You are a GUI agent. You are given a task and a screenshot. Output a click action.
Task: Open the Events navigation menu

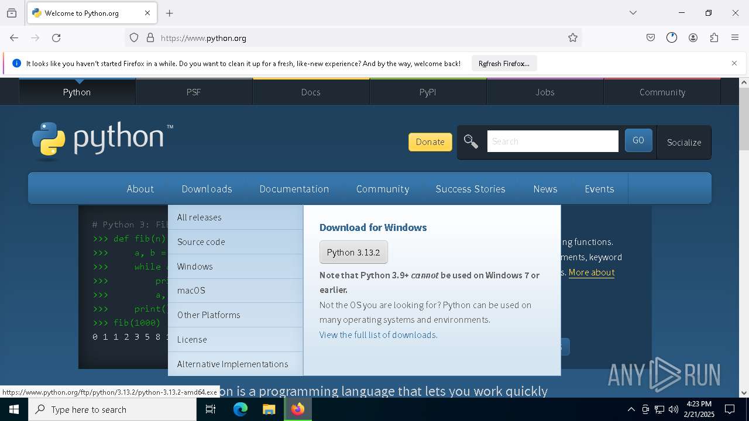click(x=599, y=189)
